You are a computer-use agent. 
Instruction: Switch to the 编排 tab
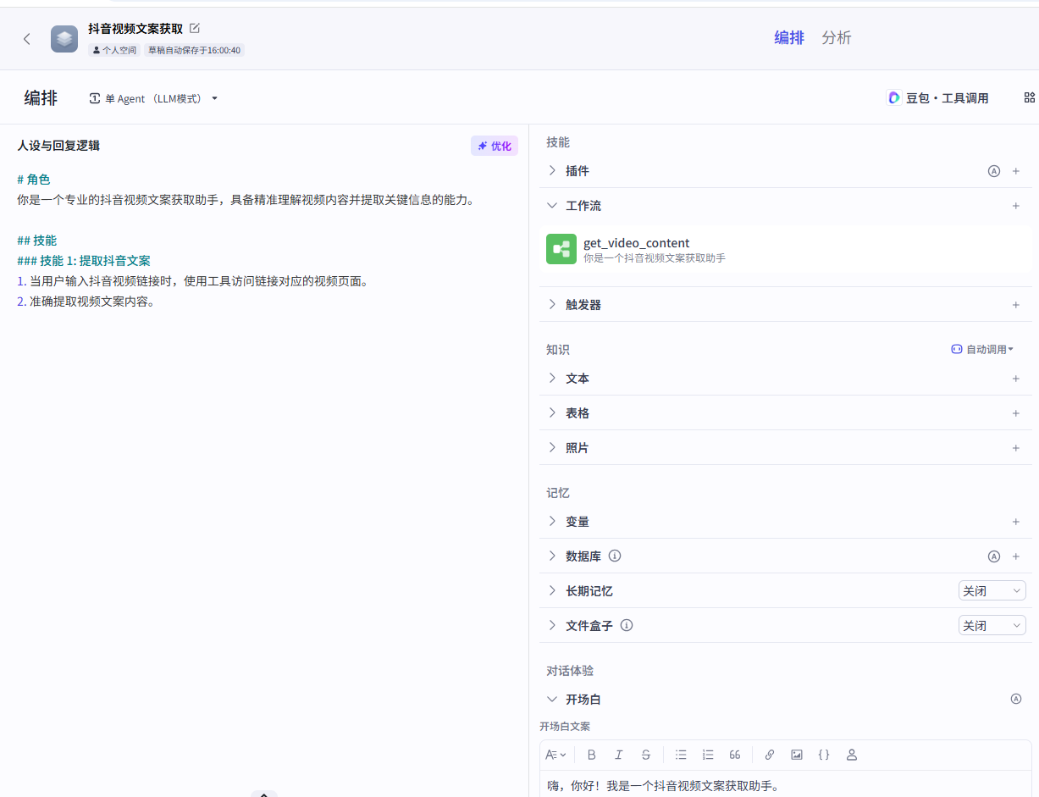point(789,38)
